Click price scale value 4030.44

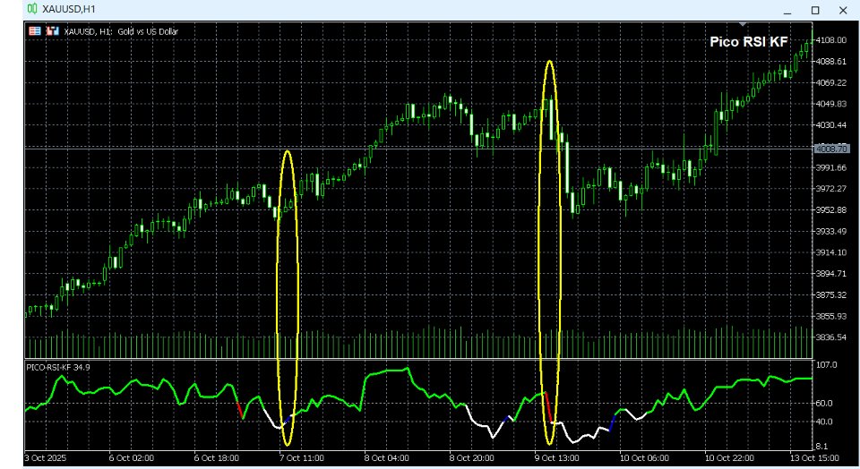pyautogui.click(x=831, y=125)
